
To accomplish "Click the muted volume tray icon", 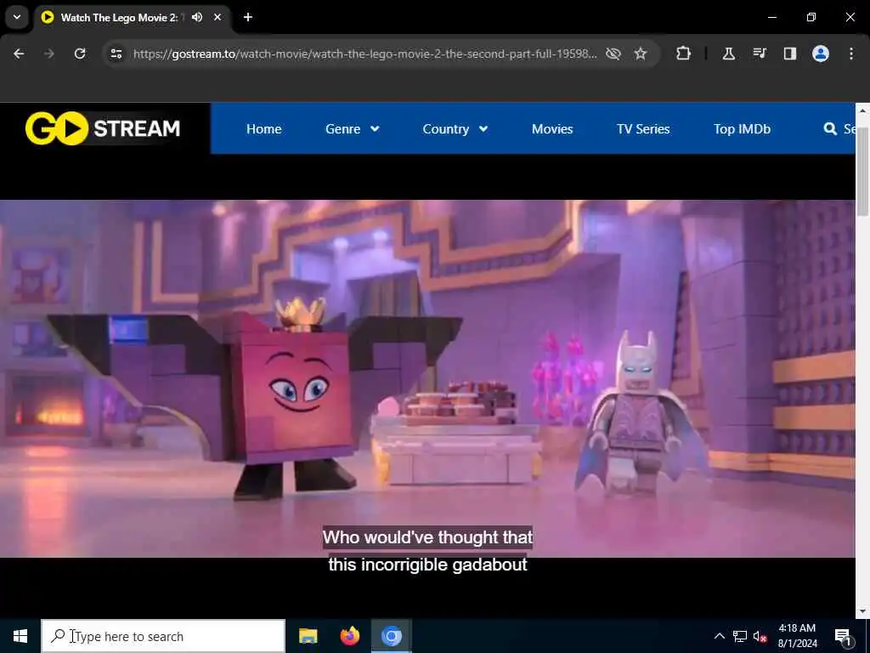I will [x=760, y=636].
